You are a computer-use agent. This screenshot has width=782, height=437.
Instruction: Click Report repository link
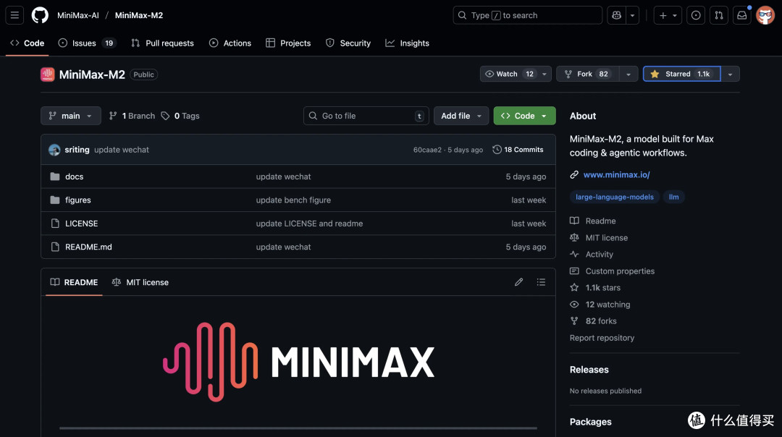click(602, 338)
